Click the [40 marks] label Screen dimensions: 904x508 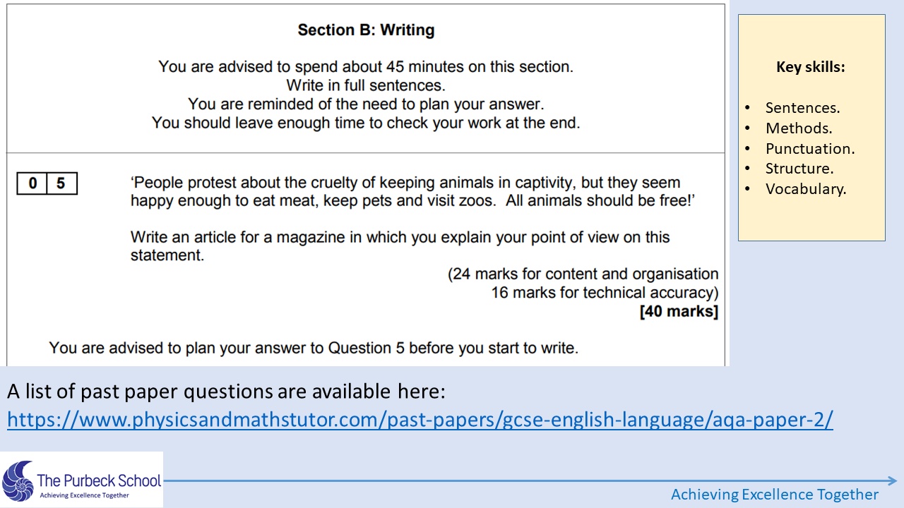tap(679, 311)
